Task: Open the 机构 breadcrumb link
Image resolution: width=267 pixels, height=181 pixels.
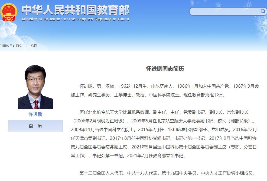Action: pos(34,46)
